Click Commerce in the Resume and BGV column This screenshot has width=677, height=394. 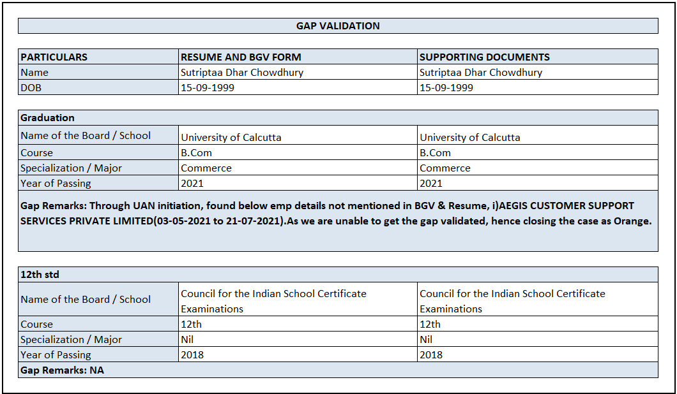pyautogui.click(x=206, y=168)
